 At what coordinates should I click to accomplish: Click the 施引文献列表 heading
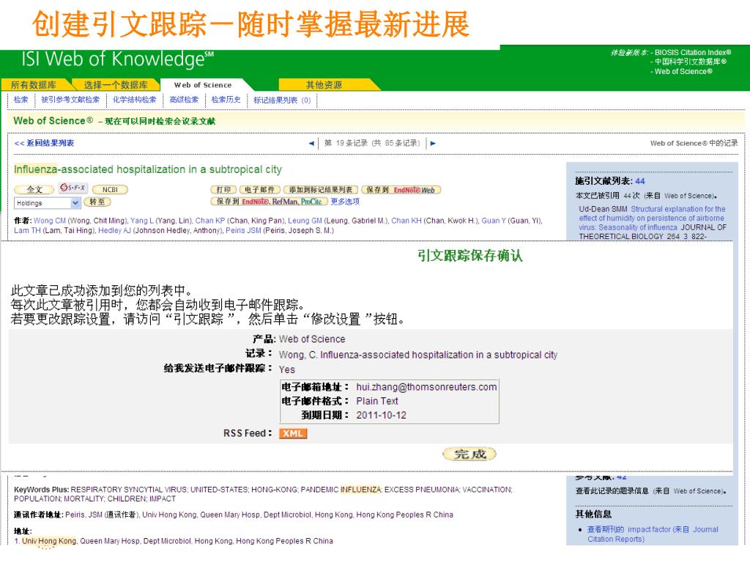point(604,181)
